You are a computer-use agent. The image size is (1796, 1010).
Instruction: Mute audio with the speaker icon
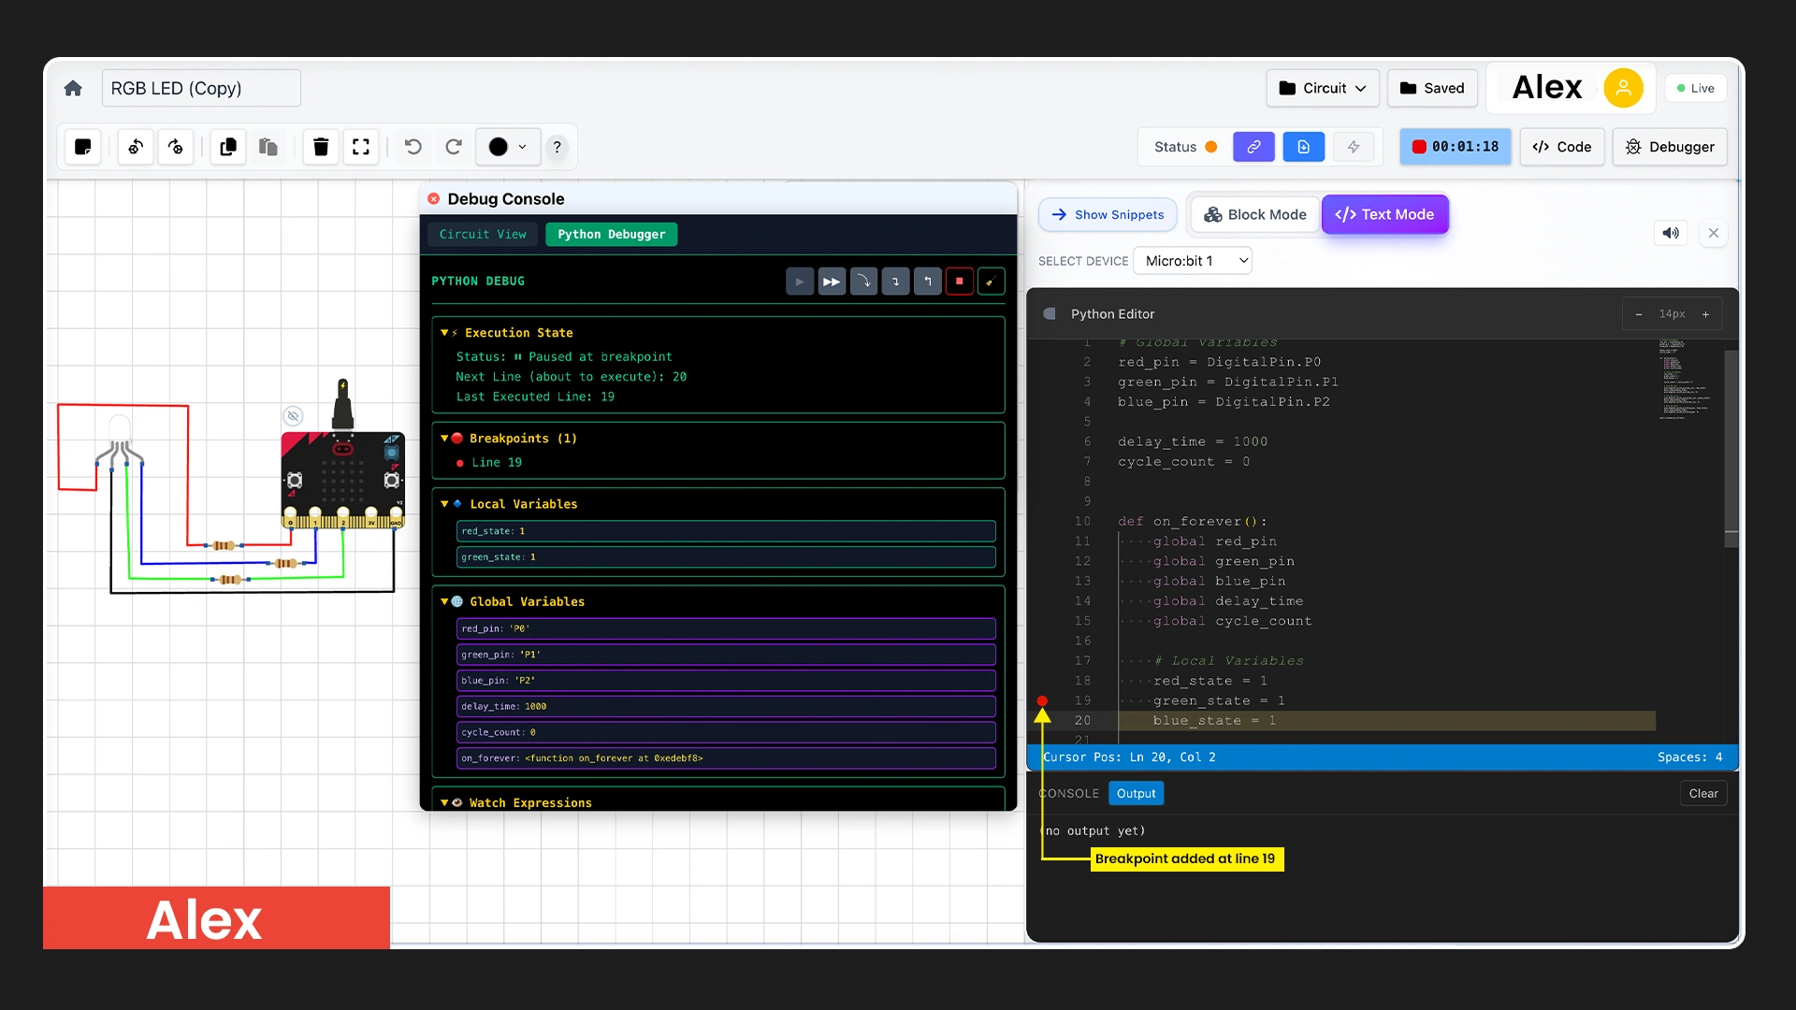[1671, 233]
